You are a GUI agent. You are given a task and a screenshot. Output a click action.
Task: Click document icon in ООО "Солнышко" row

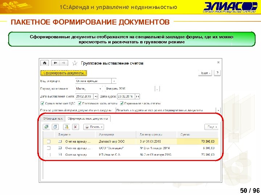click(60, 148)
